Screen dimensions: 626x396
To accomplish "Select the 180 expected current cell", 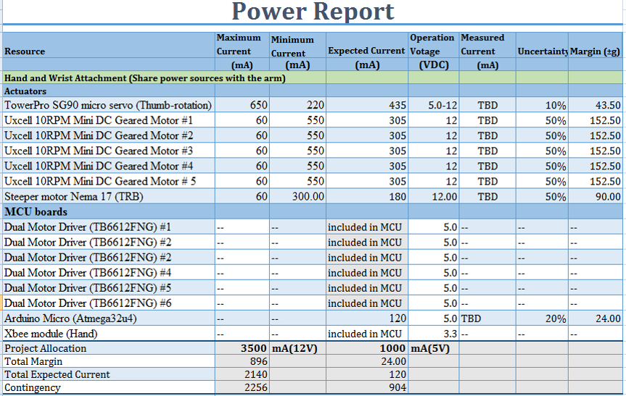I will pyautogui.click(x=367, y=196).
